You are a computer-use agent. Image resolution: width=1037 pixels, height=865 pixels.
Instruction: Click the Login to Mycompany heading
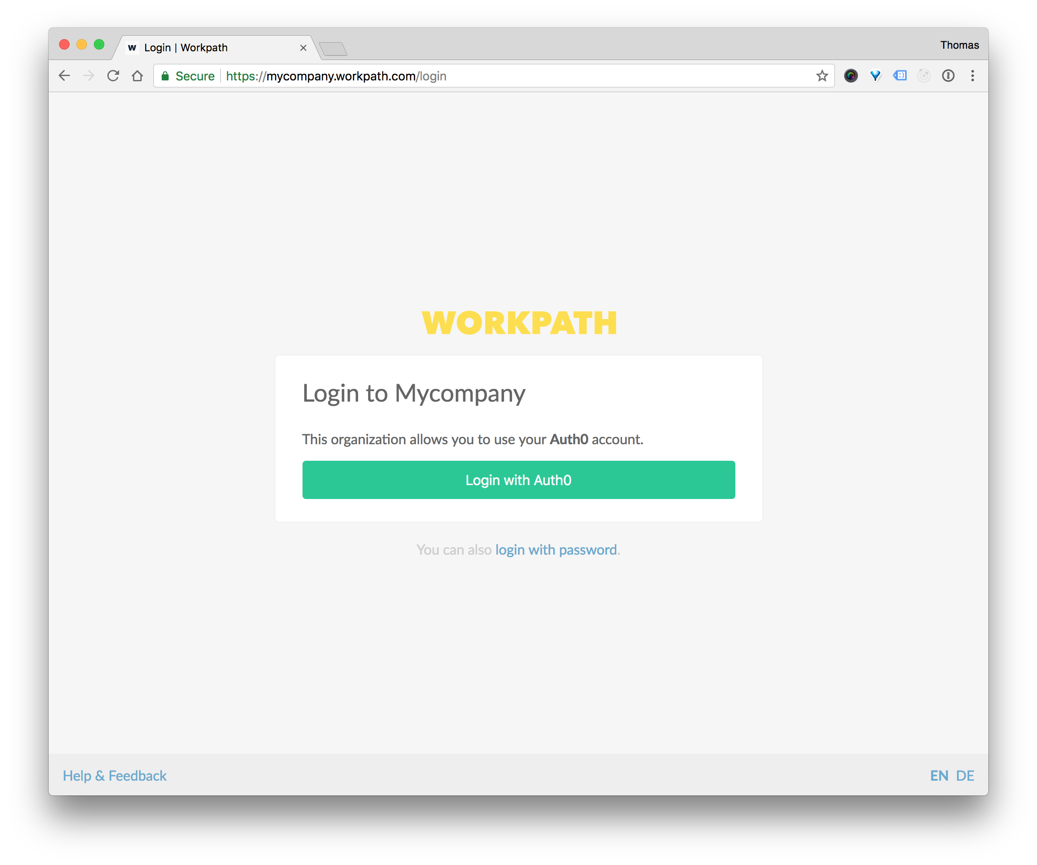click(414, 394)
